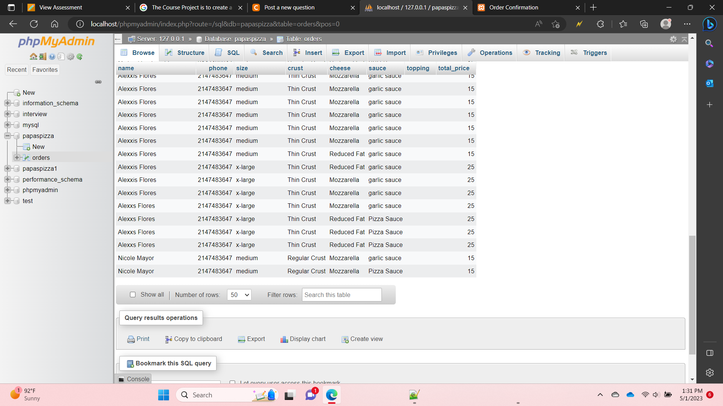Click the Print icon in query results
723x406 pixels.
pyautogui.click(x=131, y=339)
